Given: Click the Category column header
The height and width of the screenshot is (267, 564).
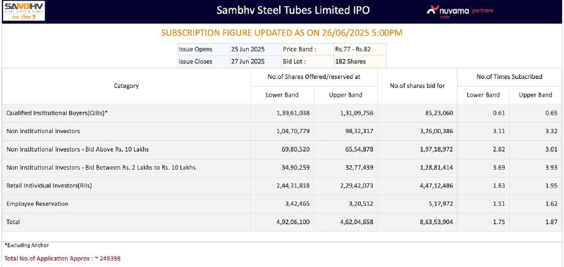Looking at the screenshot, I should [x=126, y=86].
